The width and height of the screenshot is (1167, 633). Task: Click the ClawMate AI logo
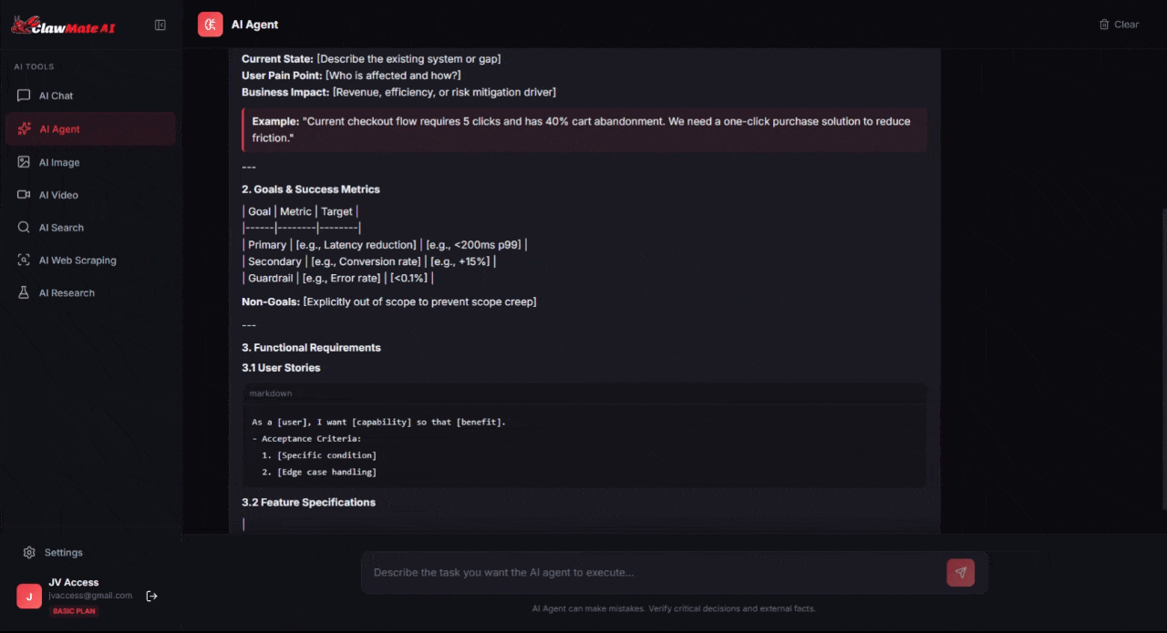[x=63, y=26]
